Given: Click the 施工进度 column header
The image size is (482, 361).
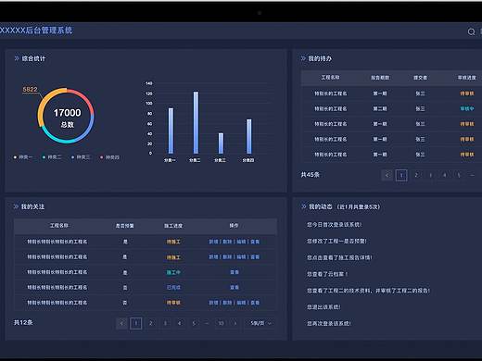Looking at the screenshot, I should pyautogui.click(x=173, y=226).
